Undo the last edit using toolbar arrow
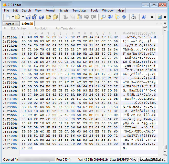This screenshot has width=169, height=164. [86, 17]
